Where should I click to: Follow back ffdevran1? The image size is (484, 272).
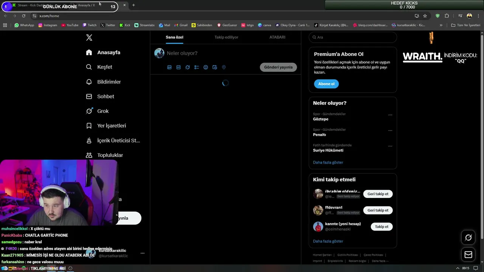tap(378, 210)
